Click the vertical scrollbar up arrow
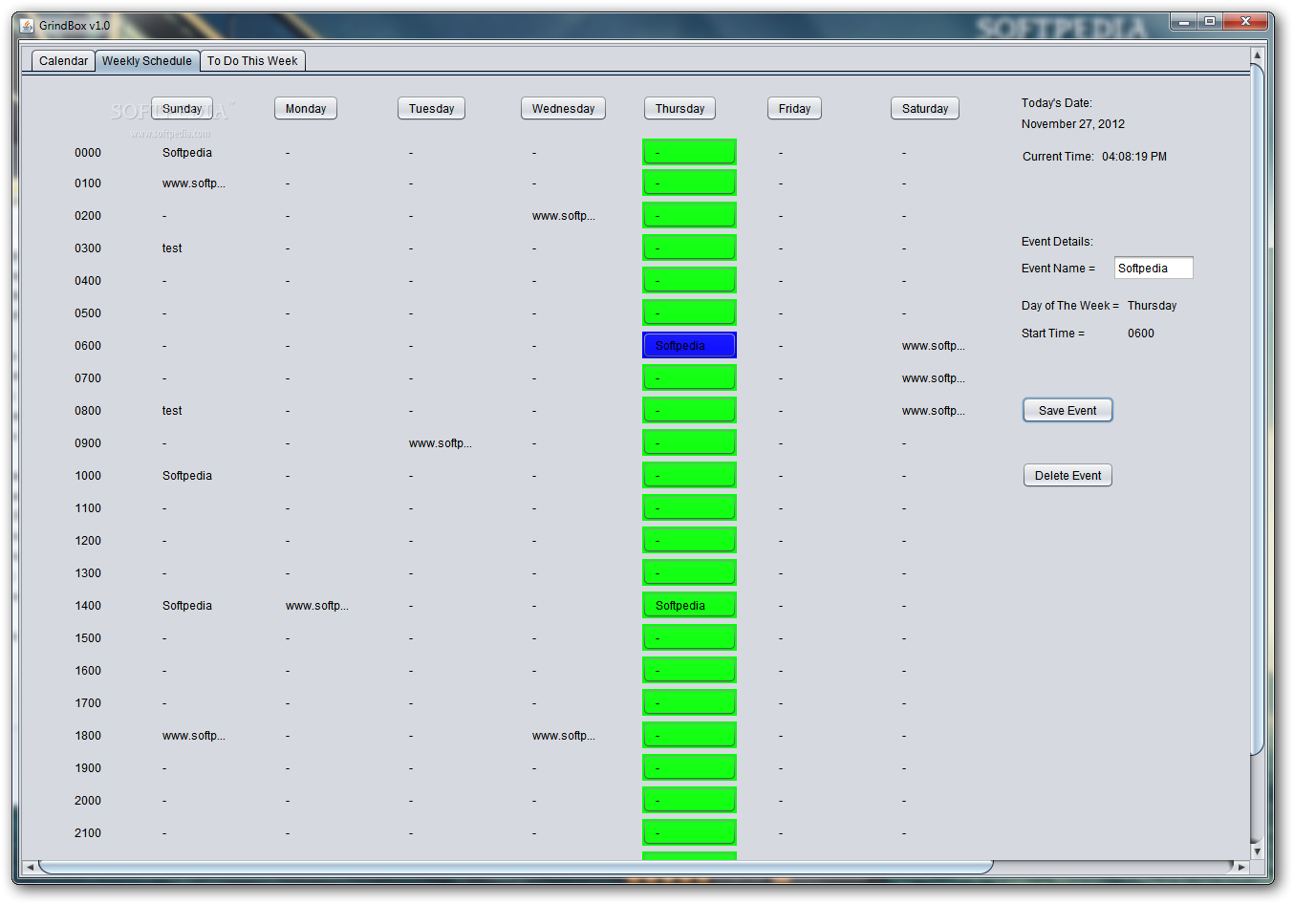The image size is (1294, 904). pyautogui.click(x=1257, y=54)
